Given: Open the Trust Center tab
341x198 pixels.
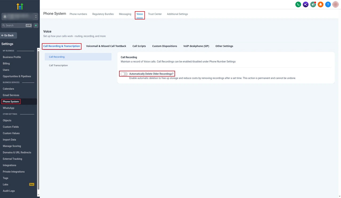Looking at the screenshot, I should [x=155, y=14].
